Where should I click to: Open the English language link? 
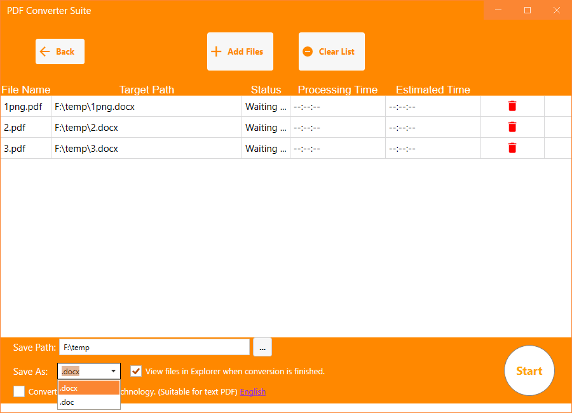pos(252,391)
